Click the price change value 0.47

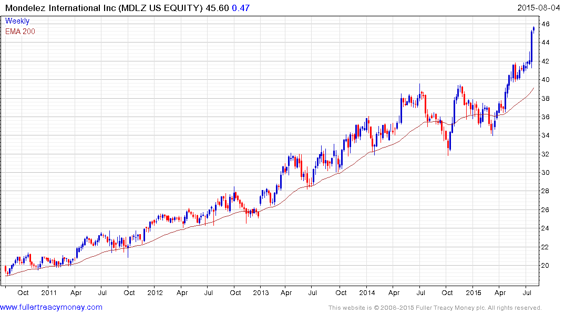click(241, 8)
